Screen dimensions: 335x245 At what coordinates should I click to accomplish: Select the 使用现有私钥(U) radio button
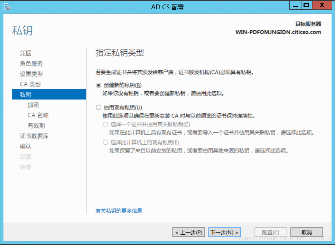tap(98, 107)
